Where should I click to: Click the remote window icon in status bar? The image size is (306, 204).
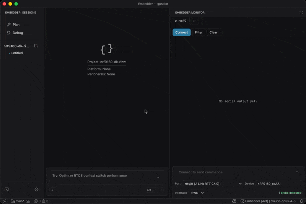point(5,201)
